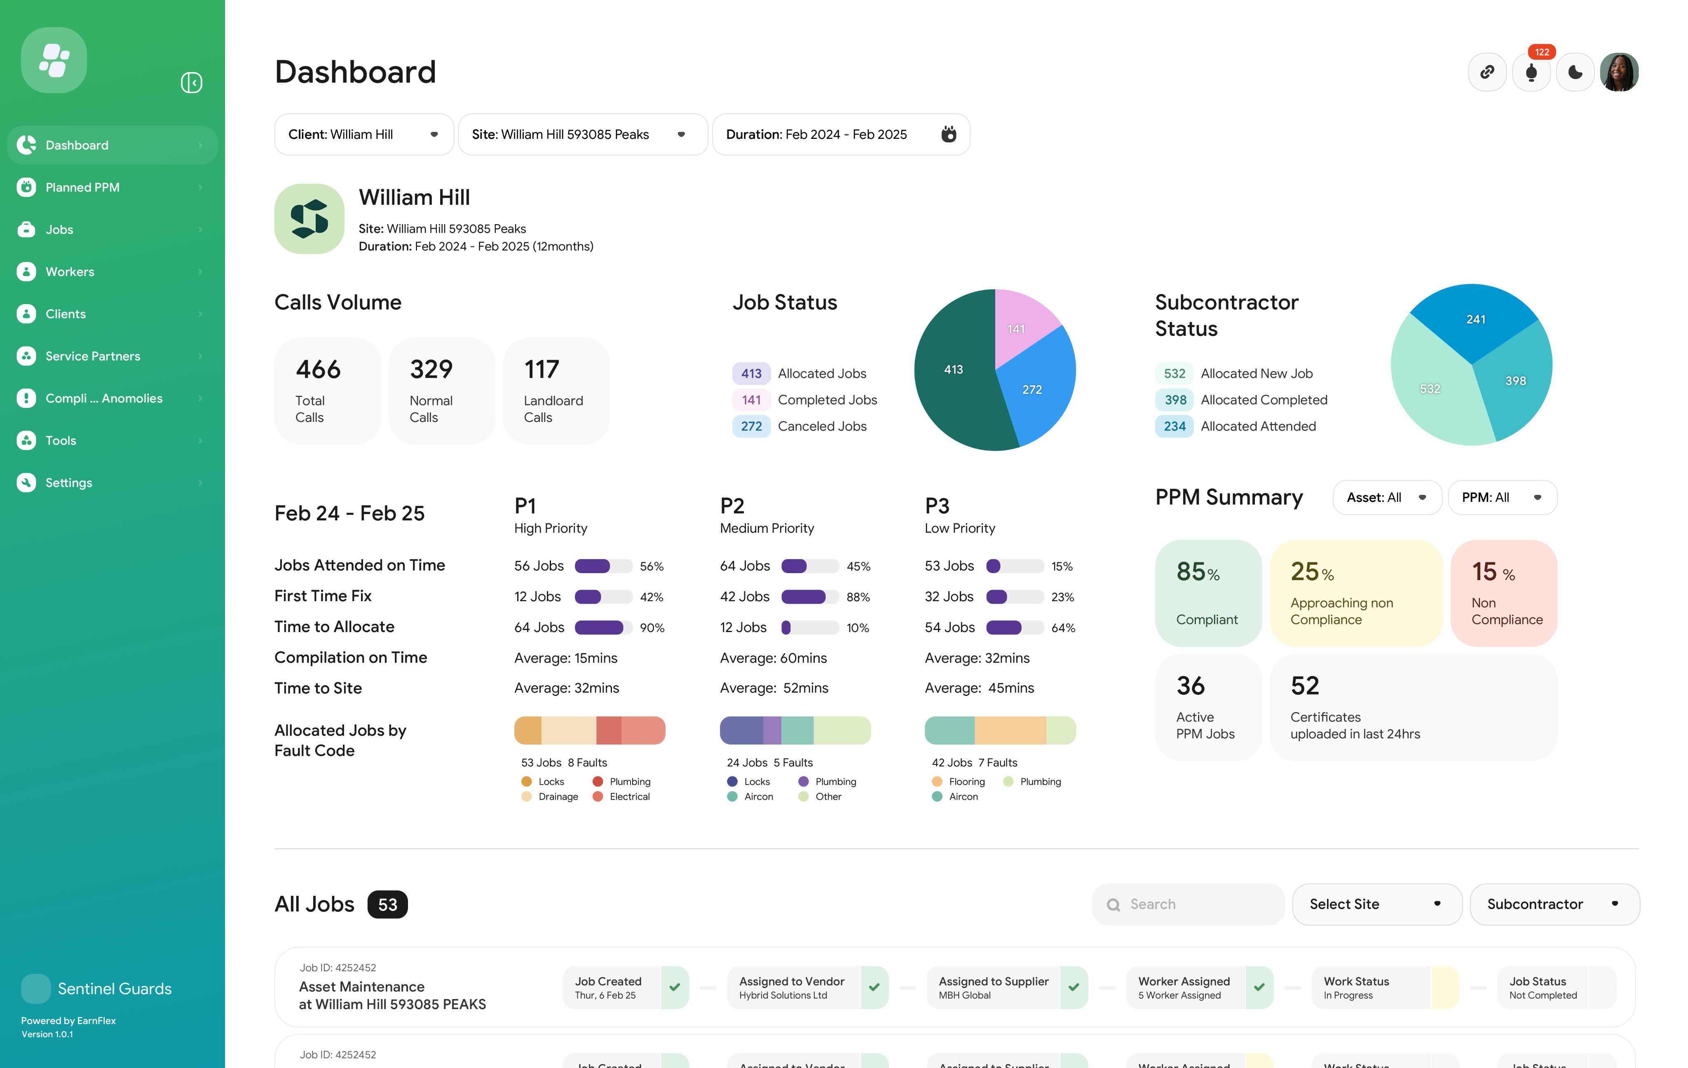Screen dimensions: 1688x1068
Task: Open notifications bell with 122 badge
Action: coord(1531,72)
